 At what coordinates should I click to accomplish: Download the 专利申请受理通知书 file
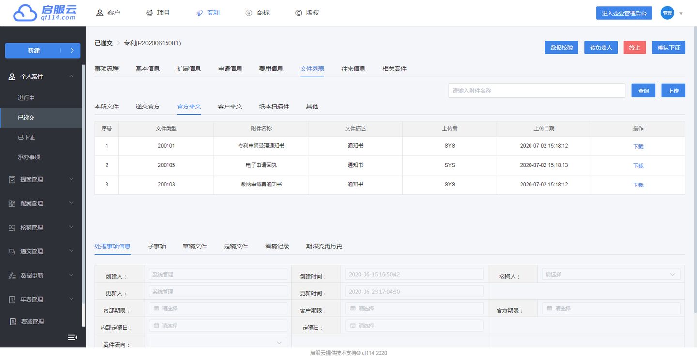(638, 146)
